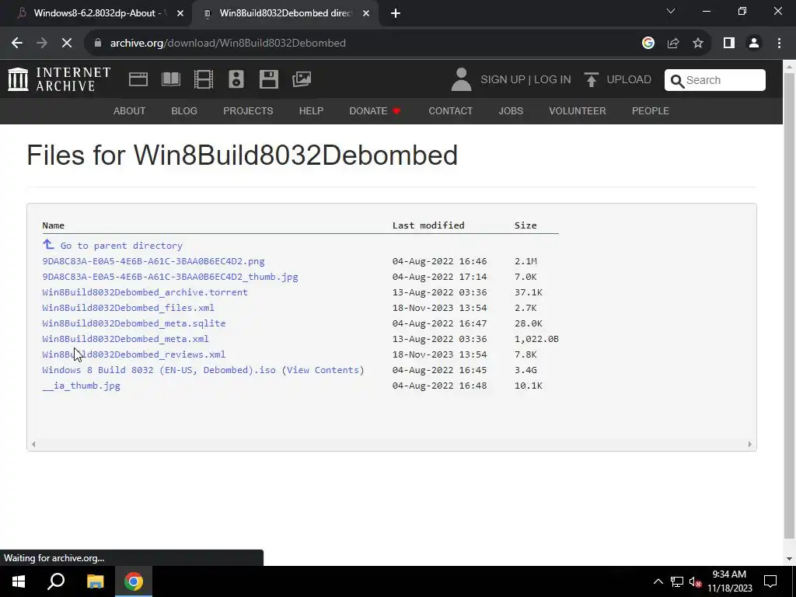
Task: View site info lock icon
Action: point(98,44)
